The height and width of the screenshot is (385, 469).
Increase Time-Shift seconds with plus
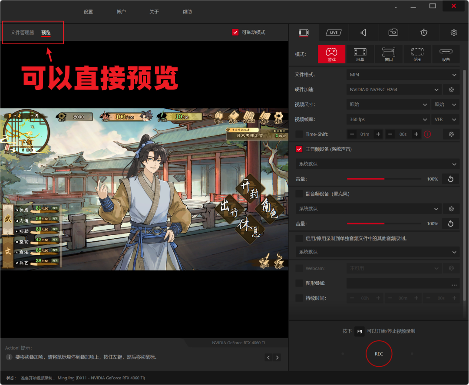[416, 134]
